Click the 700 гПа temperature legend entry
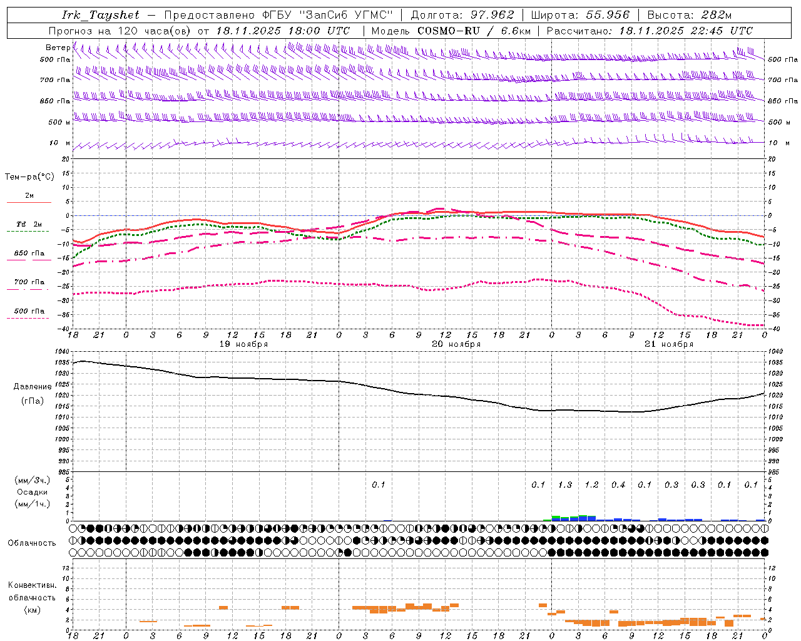The height and width of the screenshot is (641, 801). coord(29,282)
